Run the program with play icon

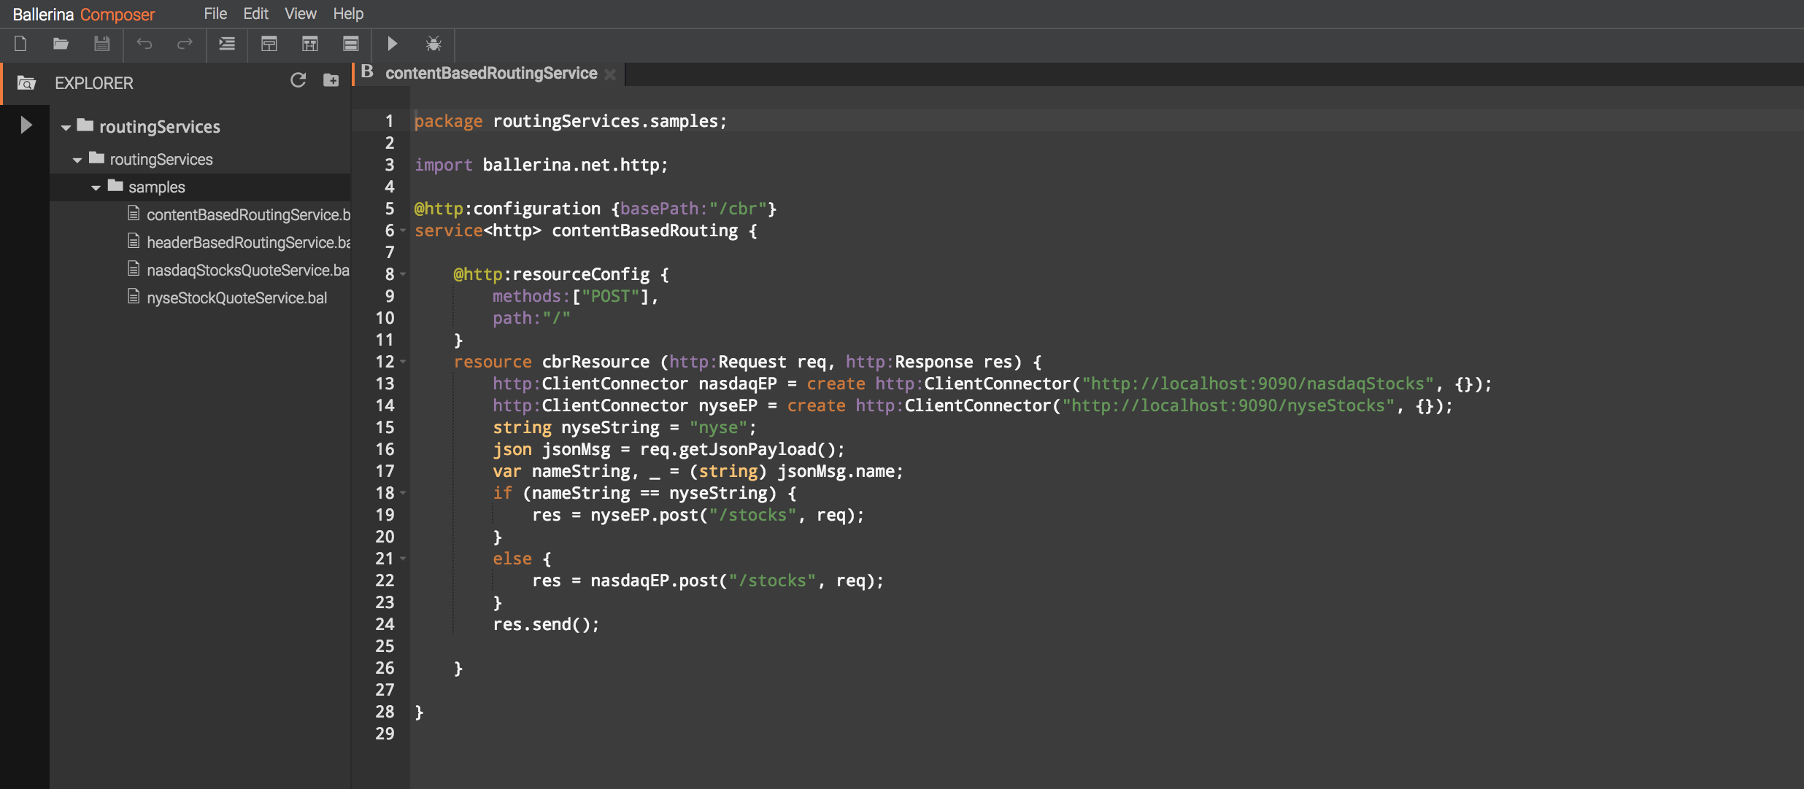pyautogui.click(x=393, y=44)
